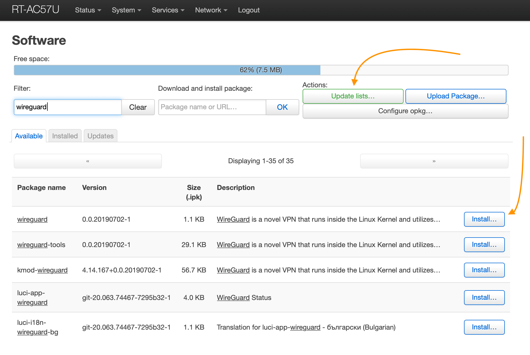Expand the Services dropdown menu

click(x=168, y=10)
